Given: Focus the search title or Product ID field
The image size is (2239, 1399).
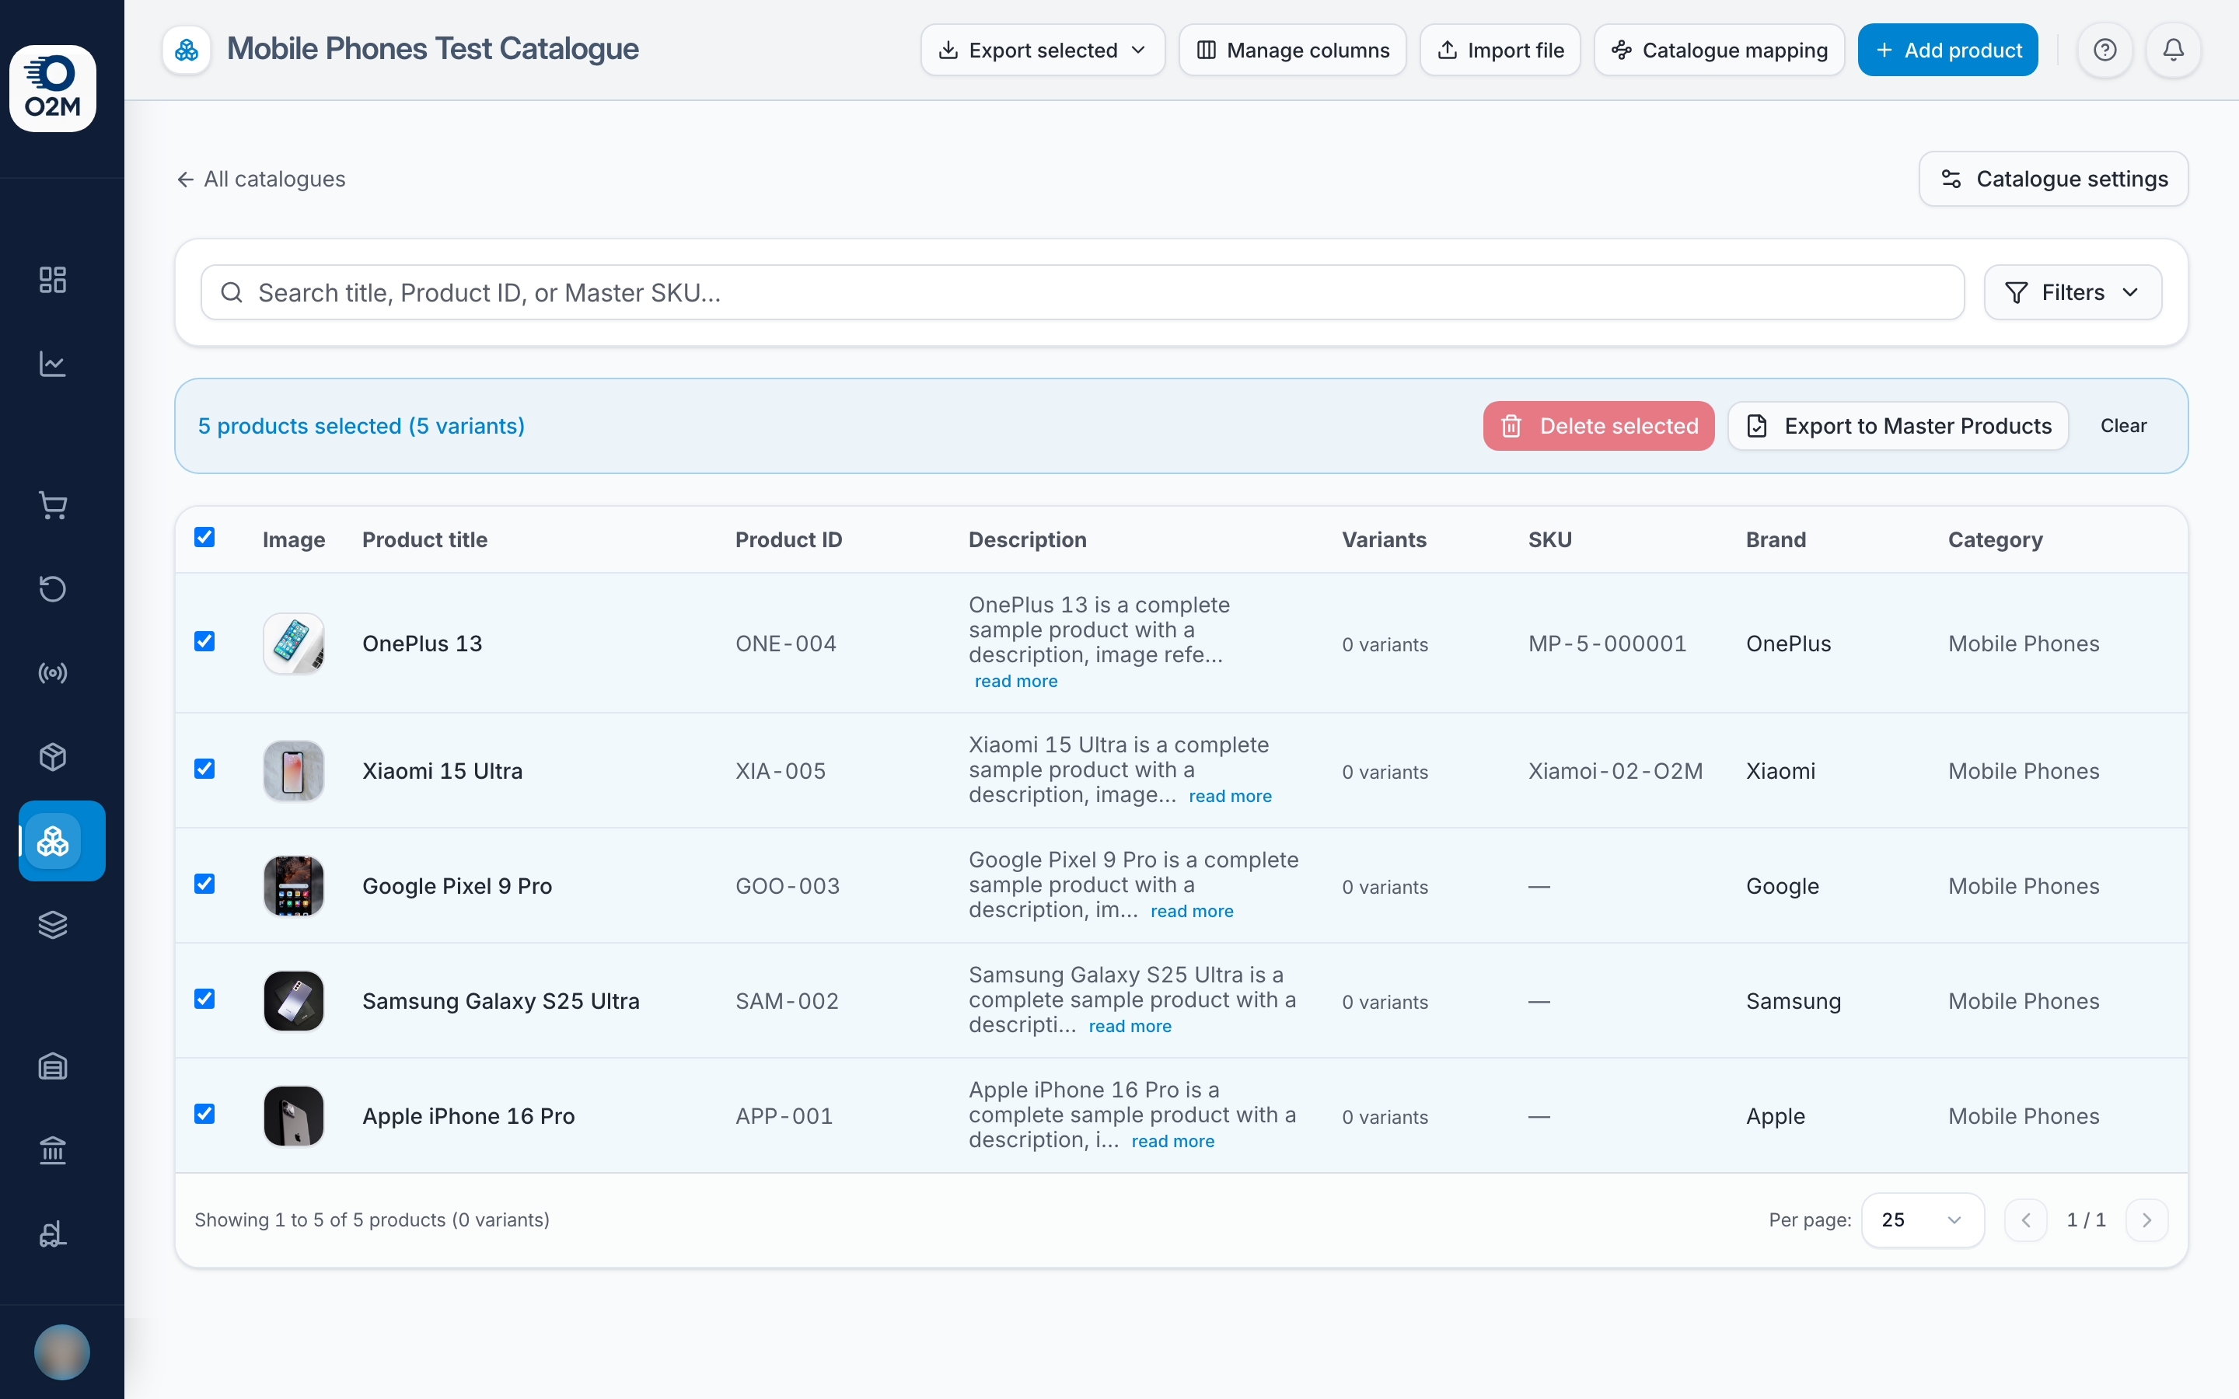Looking at the screenshot, I should [x=1082, y=292].
